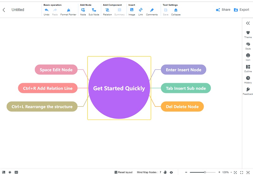Zoom in with the plus button
Image resolution: width=253 pixels, height=175 pixels.
click(219, 172)
